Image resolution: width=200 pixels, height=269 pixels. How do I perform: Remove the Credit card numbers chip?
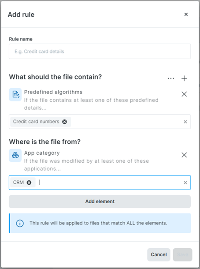64,122
